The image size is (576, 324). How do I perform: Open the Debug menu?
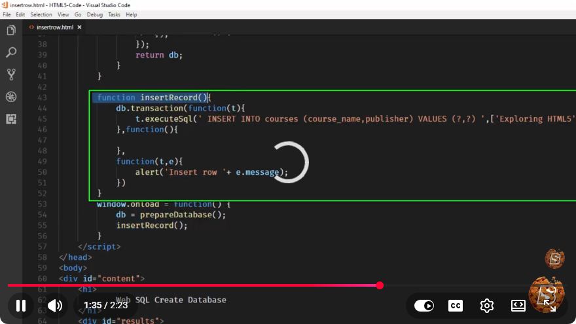(95, 14)
